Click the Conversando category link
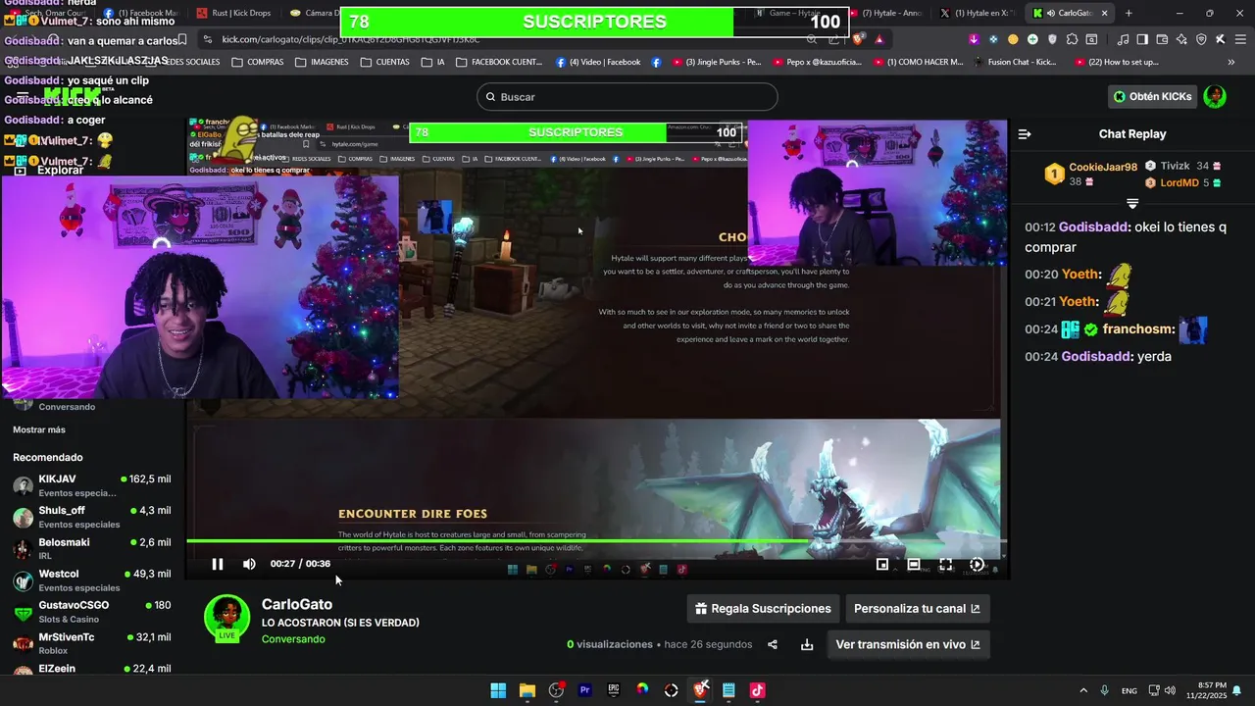 coord(293,639)
